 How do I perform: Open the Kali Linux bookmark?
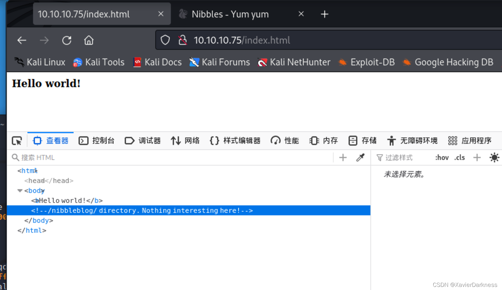[x=40, y=62]
